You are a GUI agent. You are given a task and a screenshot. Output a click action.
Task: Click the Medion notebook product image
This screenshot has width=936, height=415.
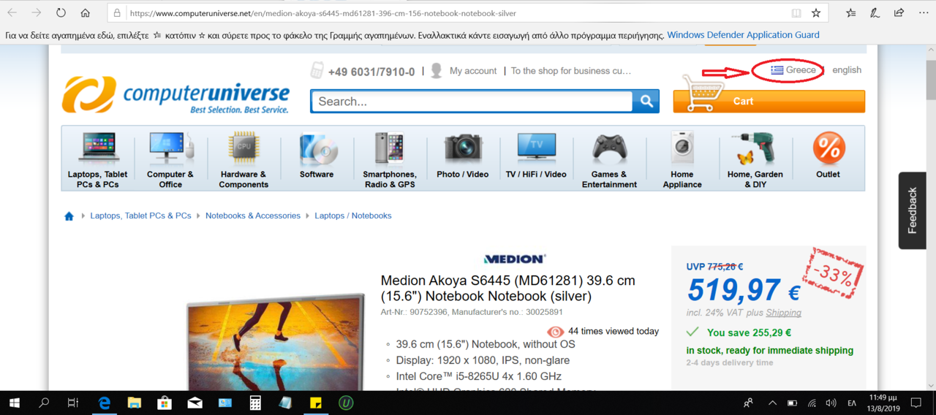(276, 342)
